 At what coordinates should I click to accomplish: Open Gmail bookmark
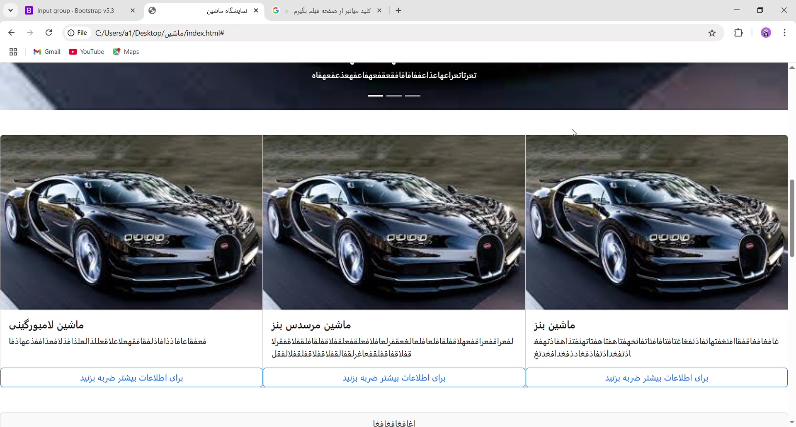(47, 52)
